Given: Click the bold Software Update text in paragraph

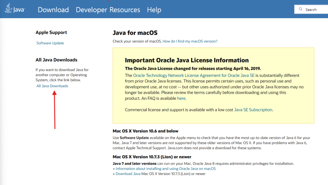Looking at the screenshot, I should (x=134, y=138).
